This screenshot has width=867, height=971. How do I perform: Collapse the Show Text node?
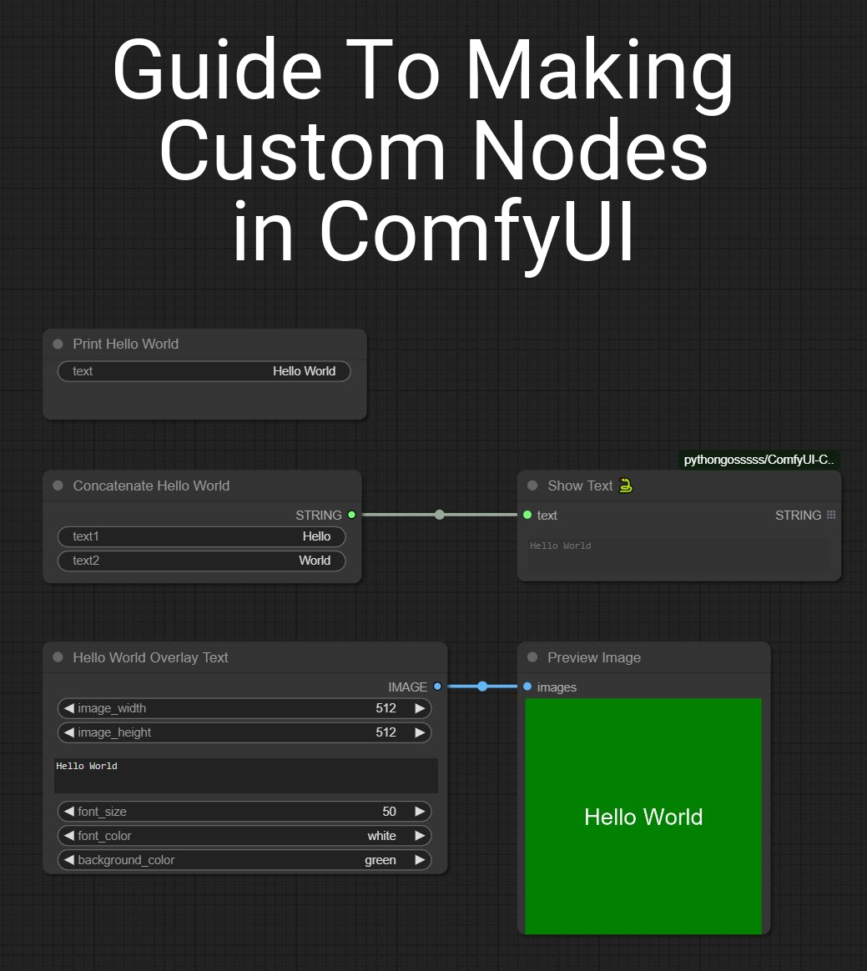tap(532, 485)
